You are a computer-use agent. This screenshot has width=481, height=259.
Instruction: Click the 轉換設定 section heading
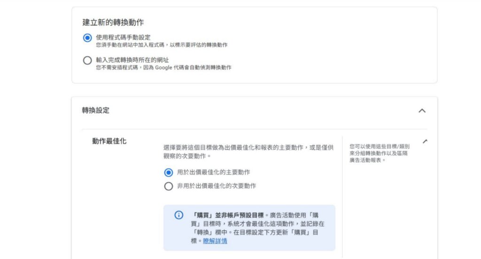click(x=96, y=110)
